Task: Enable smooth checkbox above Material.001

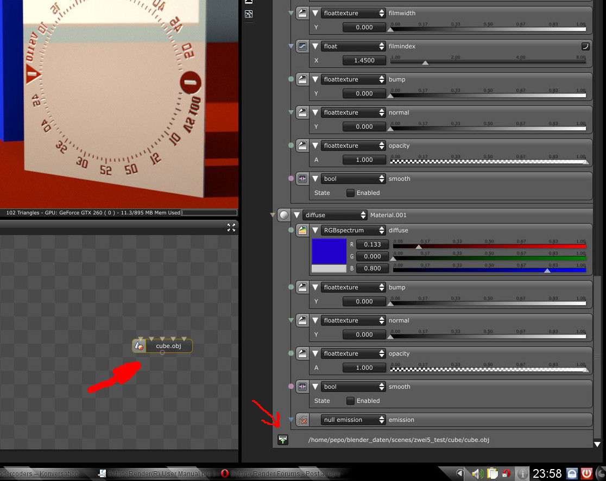Action: (350, 193)
